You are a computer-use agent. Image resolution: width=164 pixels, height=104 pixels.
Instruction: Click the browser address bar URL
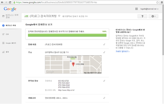57,2
